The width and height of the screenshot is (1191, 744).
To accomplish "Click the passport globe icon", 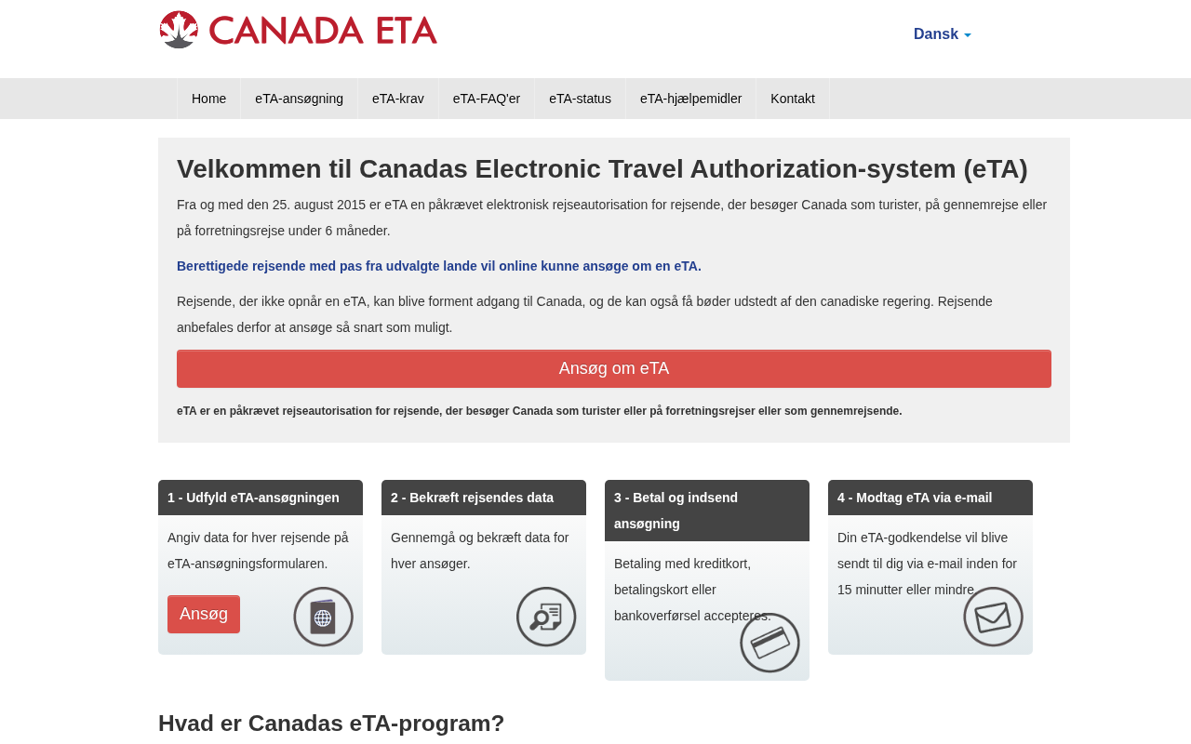I will 323,617.
